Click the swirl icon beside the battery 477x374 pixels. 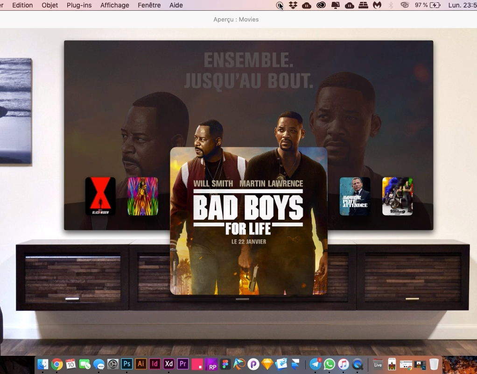point(405,5)
